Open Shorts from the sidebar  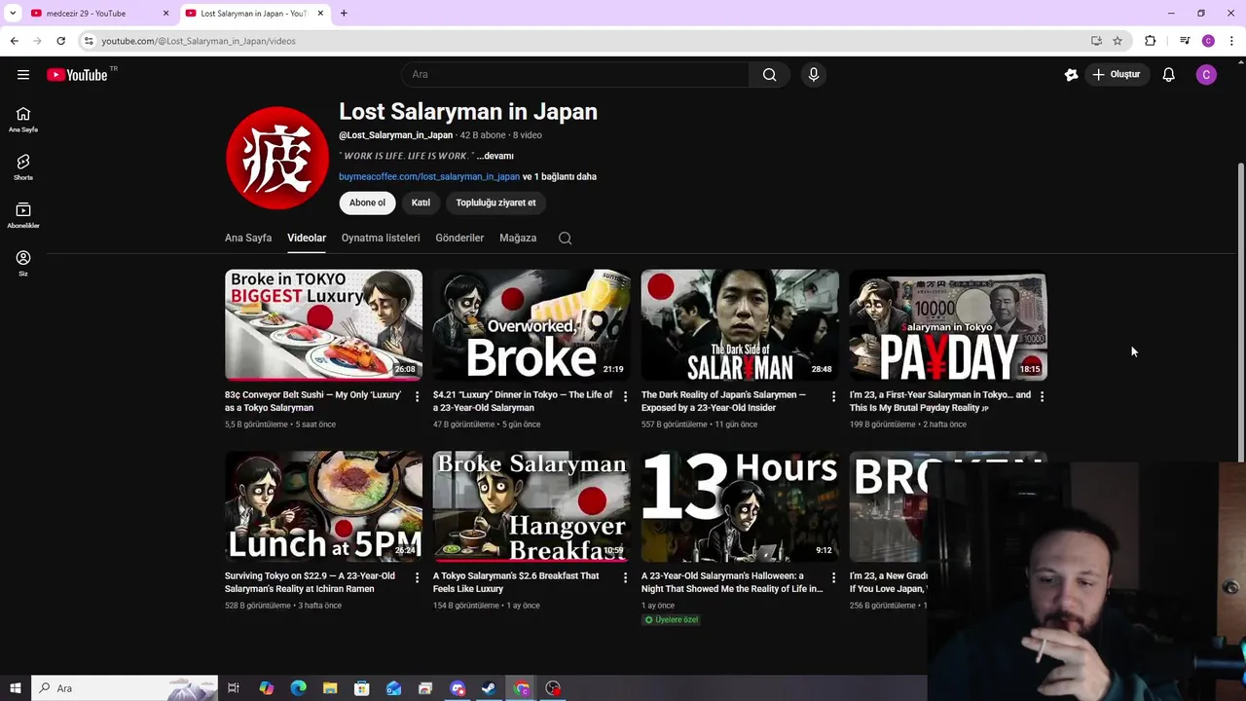[x=23, y=167]
